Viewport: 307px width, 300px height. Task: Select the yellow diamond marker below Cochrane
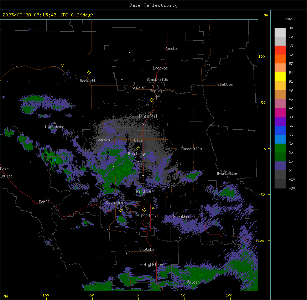121,211
